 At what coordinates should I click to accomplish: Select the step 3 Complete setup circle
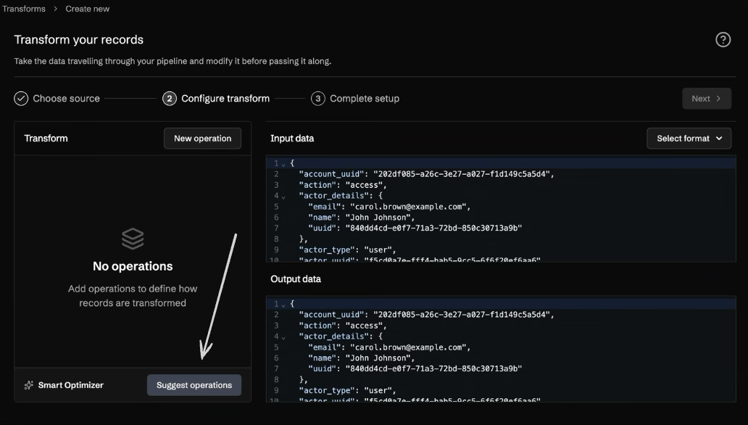[x=318, y=98]
